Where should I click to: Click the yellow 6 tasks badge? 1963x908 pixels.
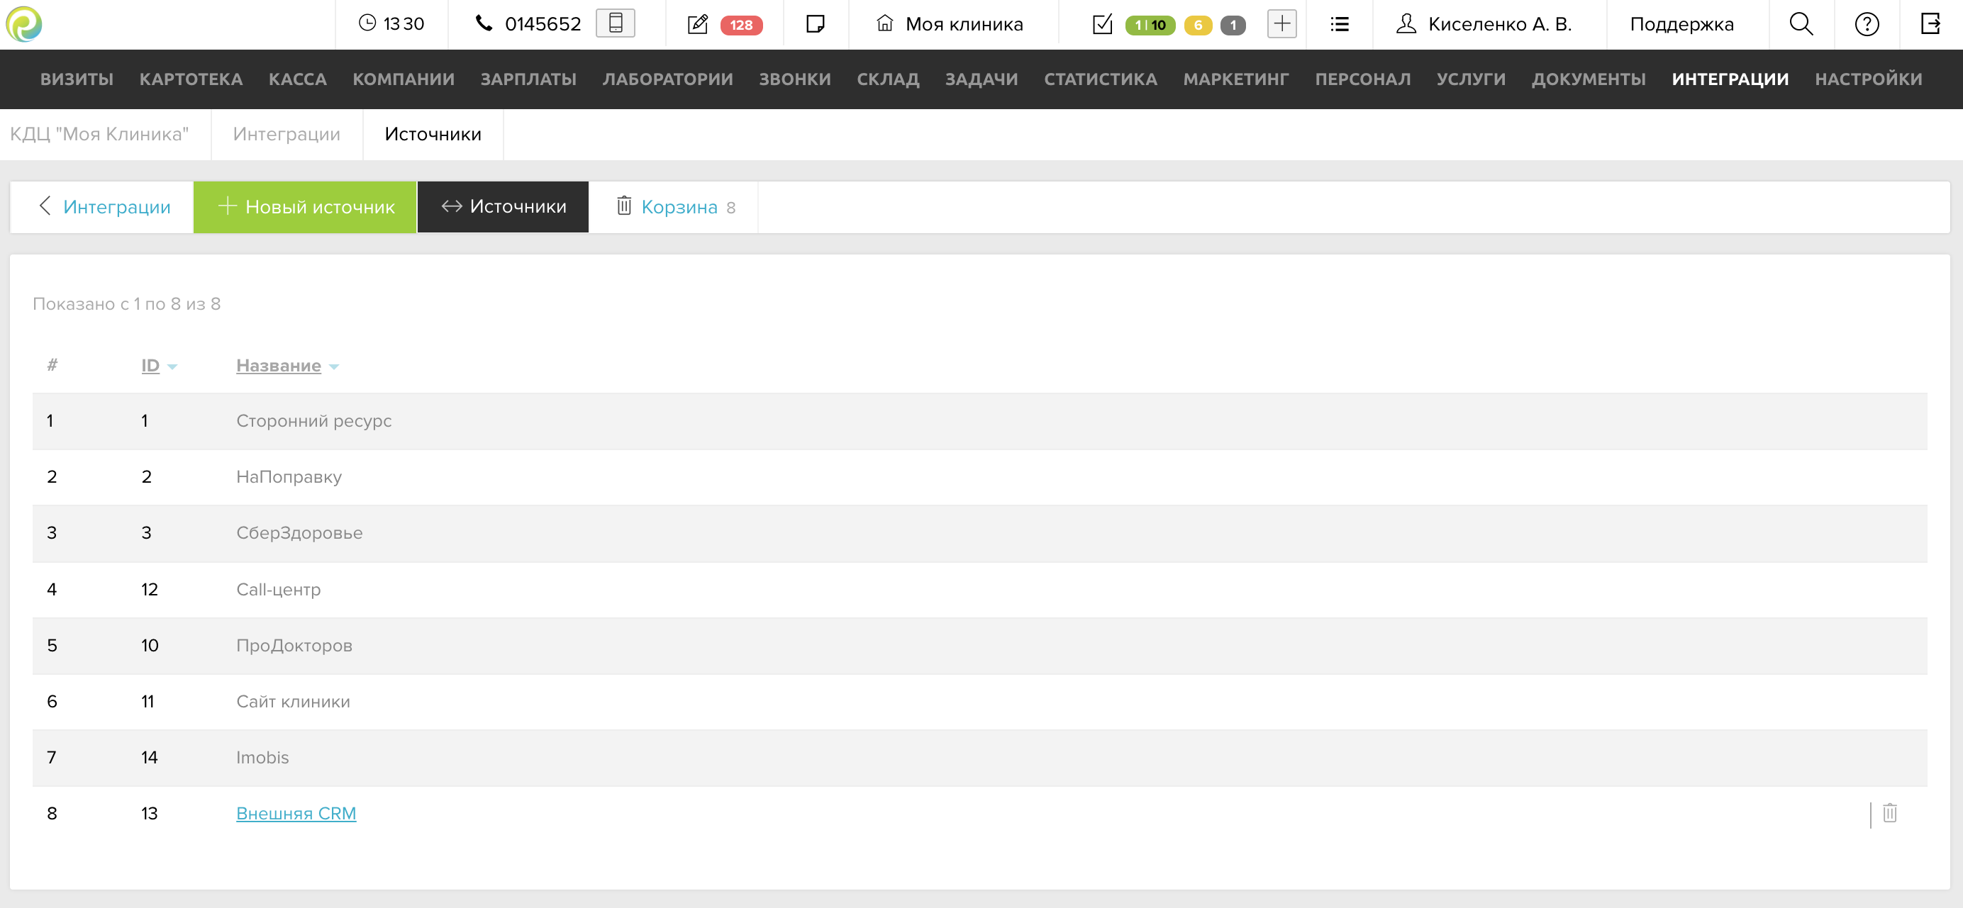click(1198, 25)
